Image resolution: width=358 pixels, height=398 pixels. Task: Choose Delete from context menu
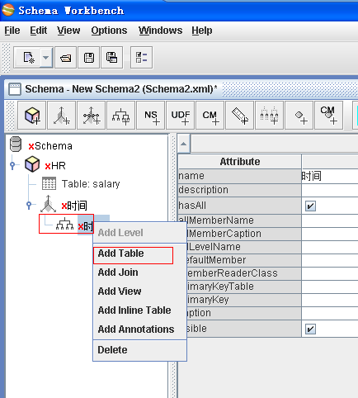(139, 350)
